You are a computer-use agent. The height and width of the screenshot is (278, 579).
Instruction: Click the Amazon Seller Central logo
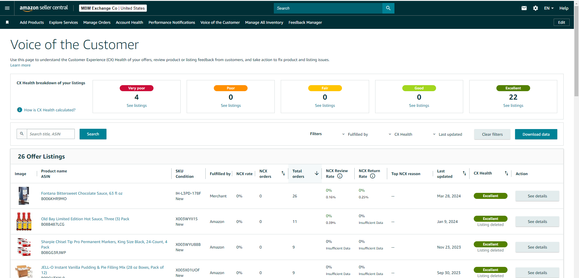coord(44,8)
